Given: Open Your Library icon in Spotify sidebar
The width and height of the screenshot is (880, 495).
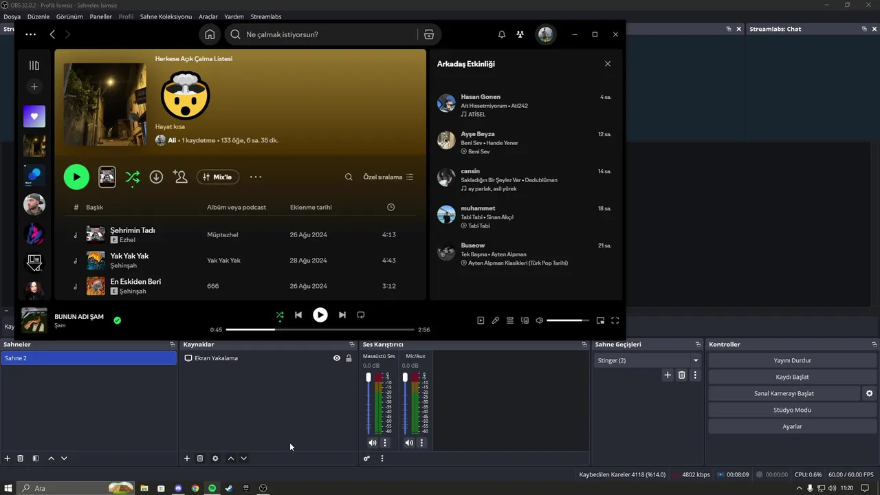Looking at the screenshot, I should pos(34,65).
